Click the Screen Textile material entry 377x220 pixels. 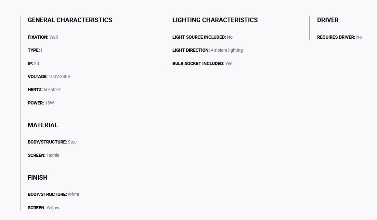tap(44, 155)
